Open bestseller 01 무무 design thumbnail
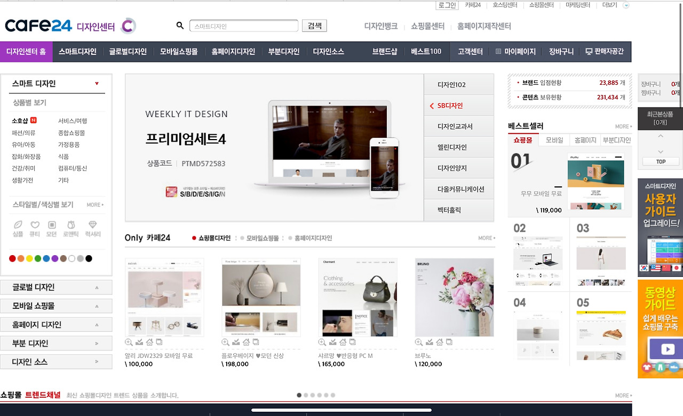 point(595,182)
